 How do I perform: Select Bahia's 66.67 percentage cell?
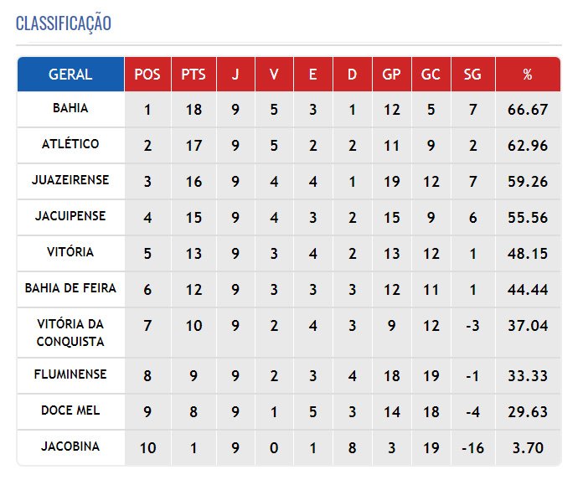[528, 110]
